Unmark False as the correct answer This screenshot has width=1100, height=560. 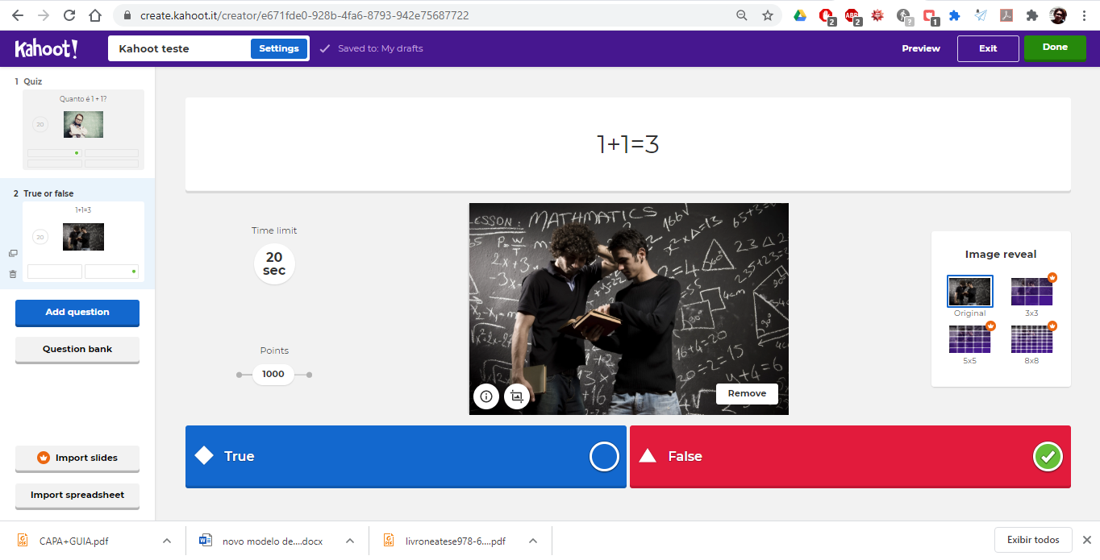pyautogui.click(x=1047, y=456)
